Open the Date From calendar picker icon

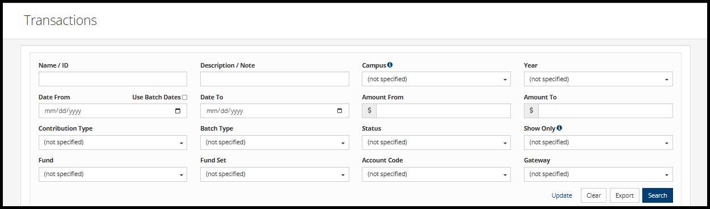(178, 111)
